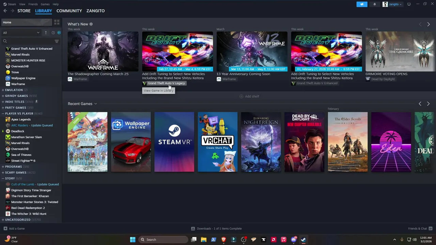Image resolution: width=436 pixels, height=245 pixels.
Task: Open the Games menu
Action: coord(45,4)
